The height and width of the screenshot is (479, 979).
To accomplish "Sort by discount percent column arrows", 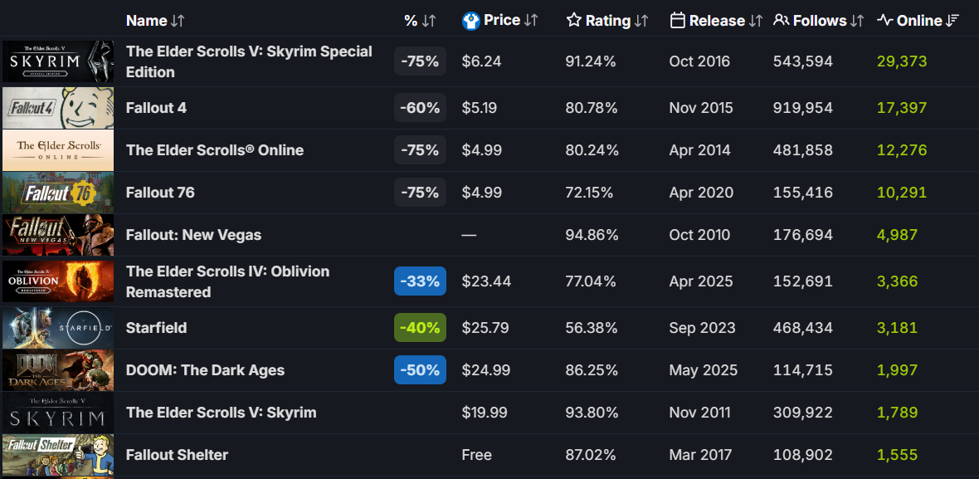I will point(429,21).
